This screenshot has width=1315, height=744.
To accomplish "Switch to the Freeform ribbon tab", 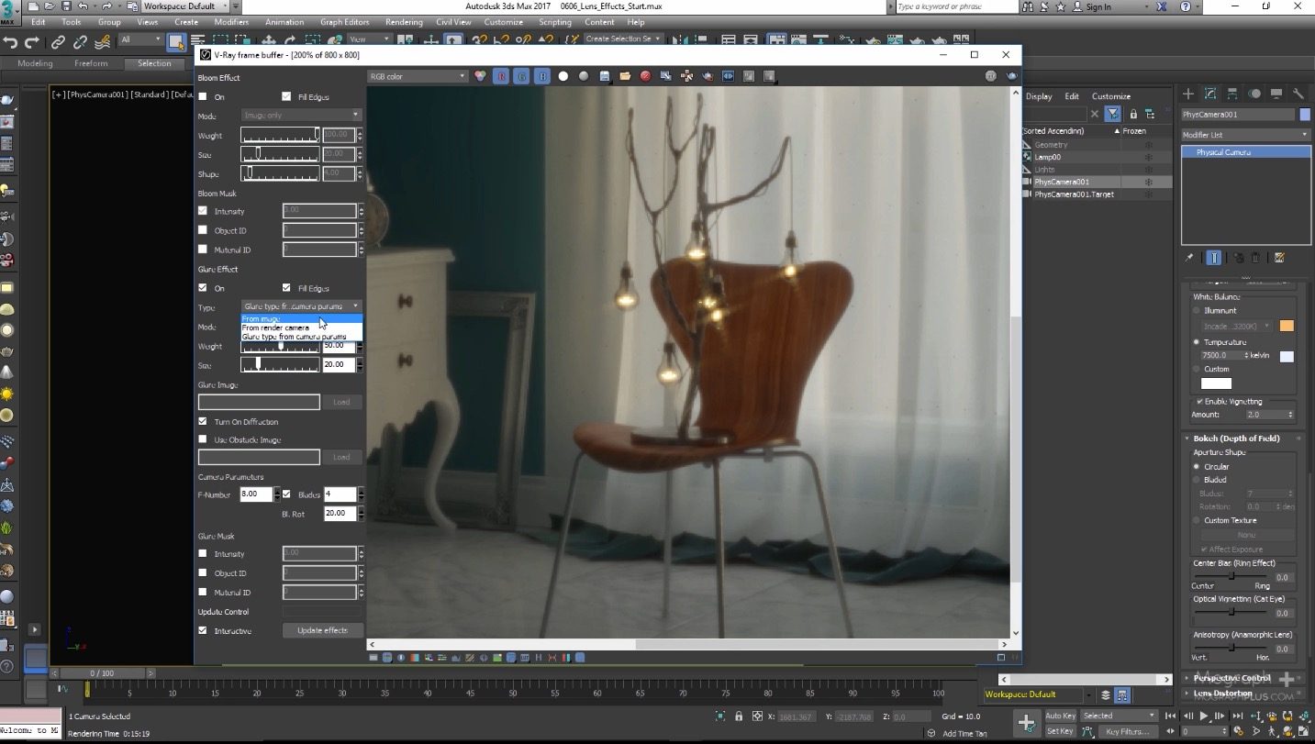I will point(91,63).
